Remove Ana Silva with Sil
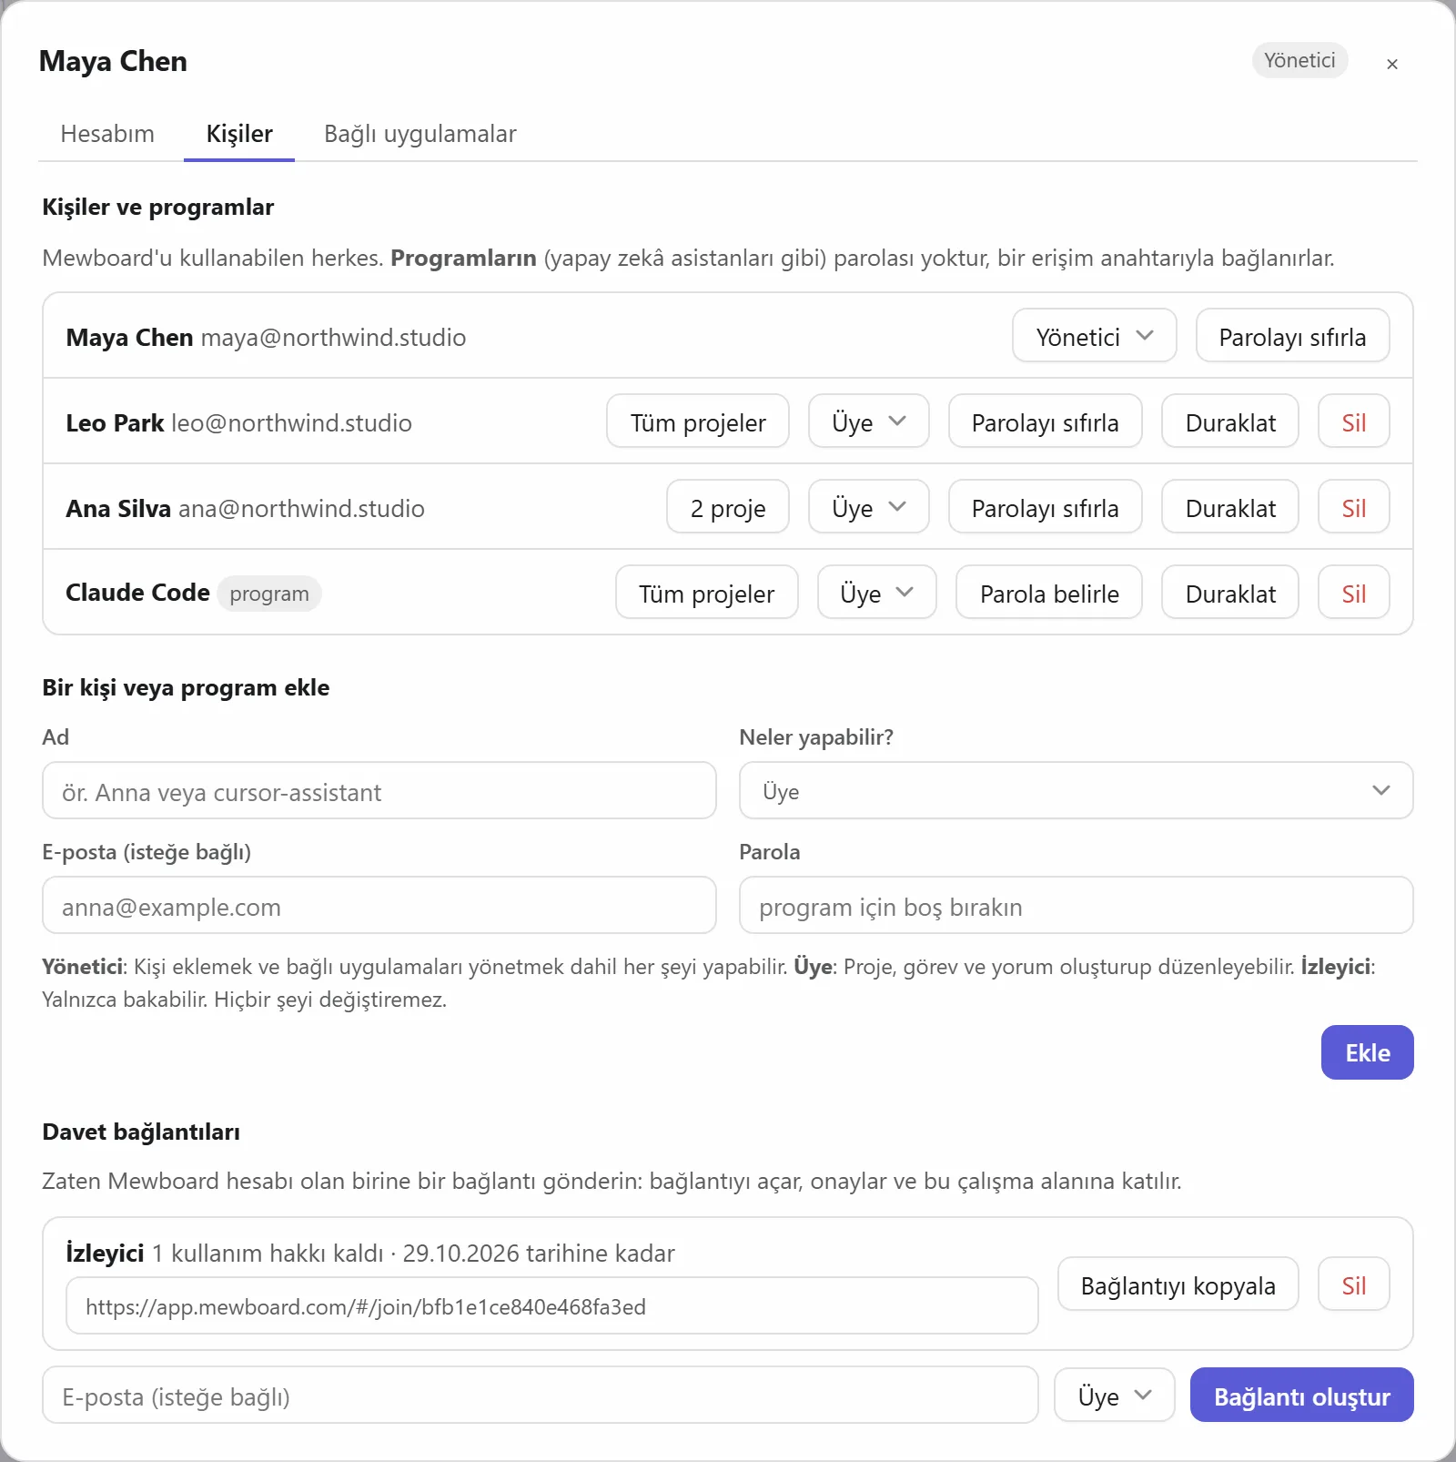This screenshot has width=1456, height=1462. click(x=1354, y=507)
